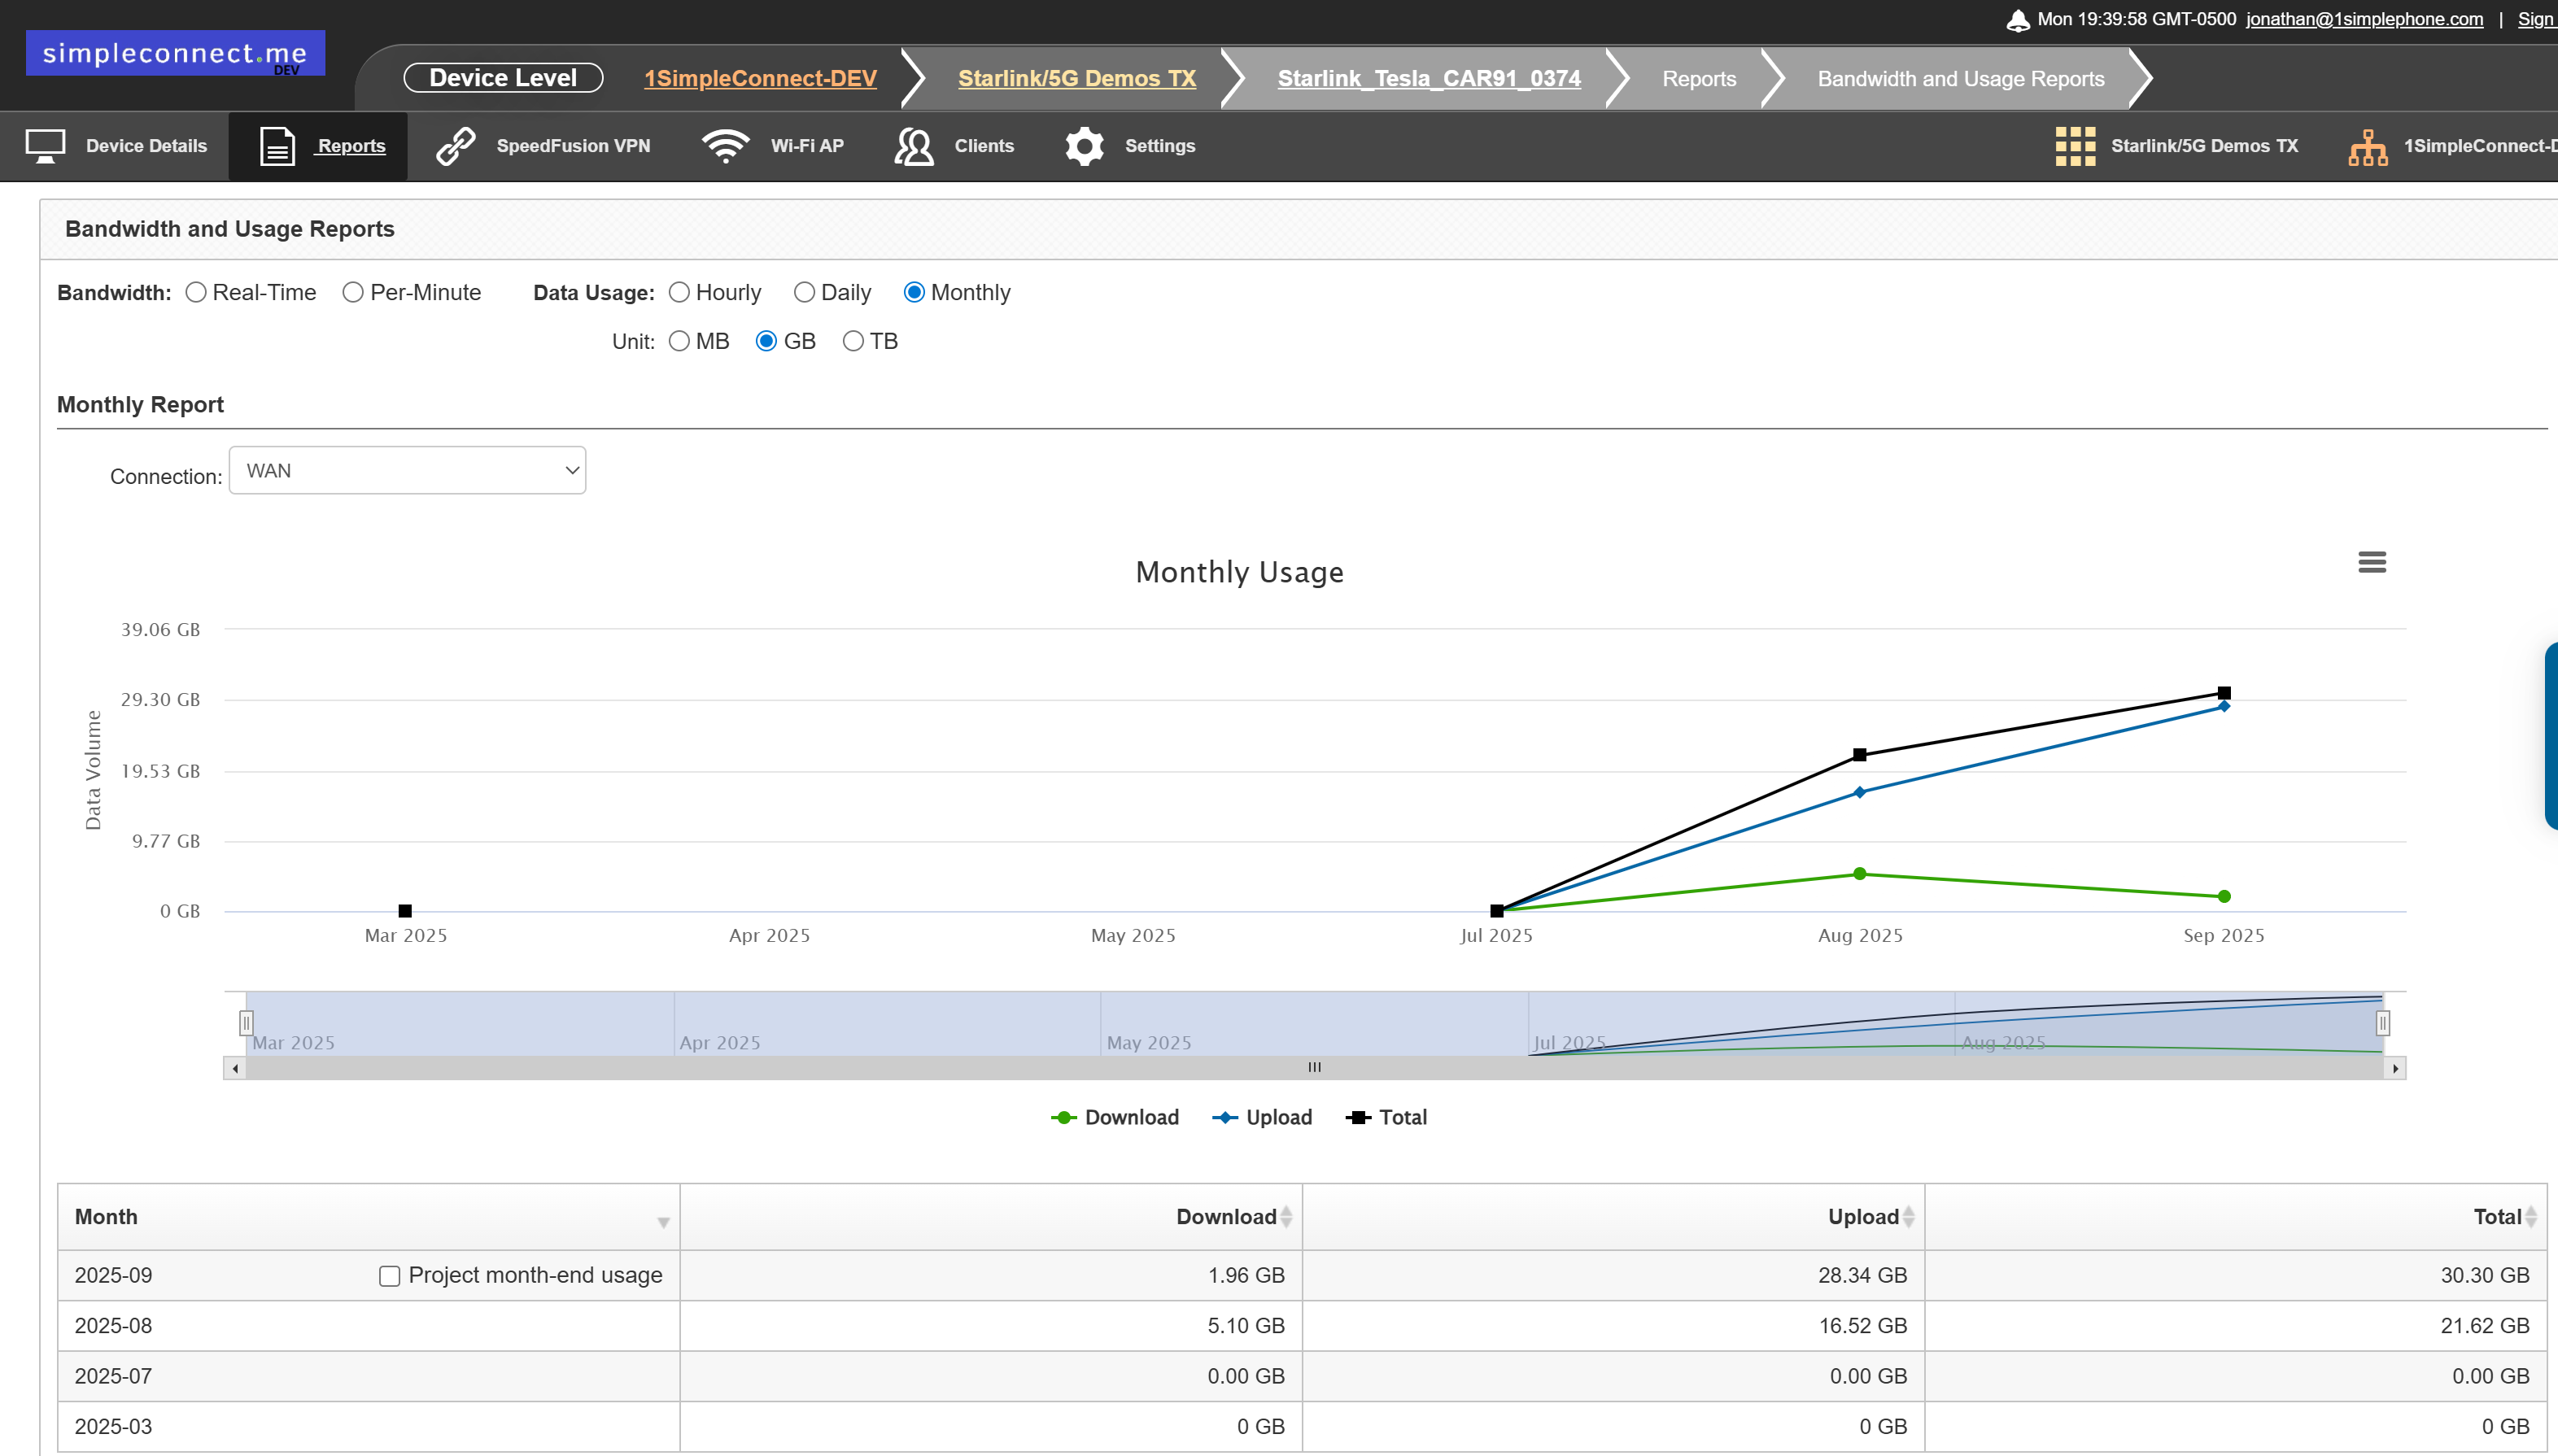Open Starlink_Tesla_CAR91_0374 breadcrumb link
Image resolution: width=2558 pixels, height=1456 pixels.
1429,78
